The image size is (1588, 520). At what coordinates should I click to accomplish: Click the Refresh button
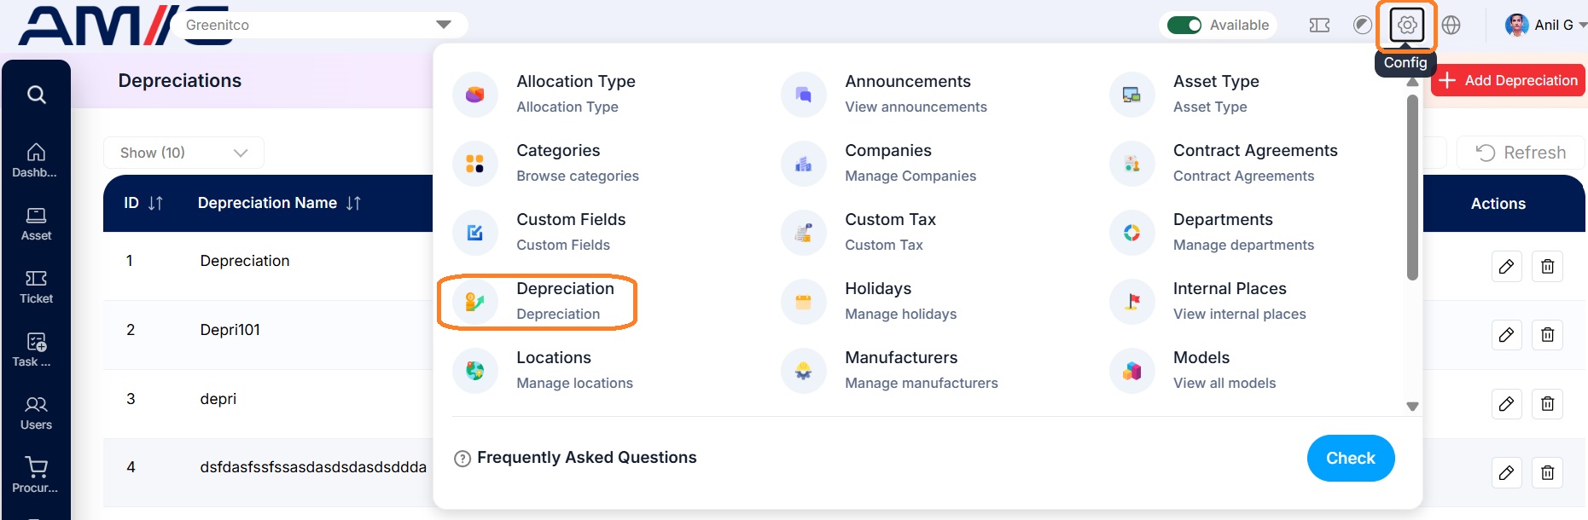point(1521,153)
